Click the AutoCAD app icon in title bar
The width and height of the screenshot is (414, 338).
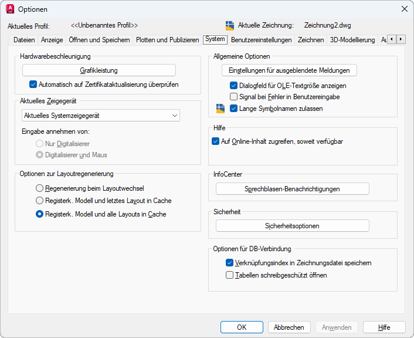tap(10, 9)
